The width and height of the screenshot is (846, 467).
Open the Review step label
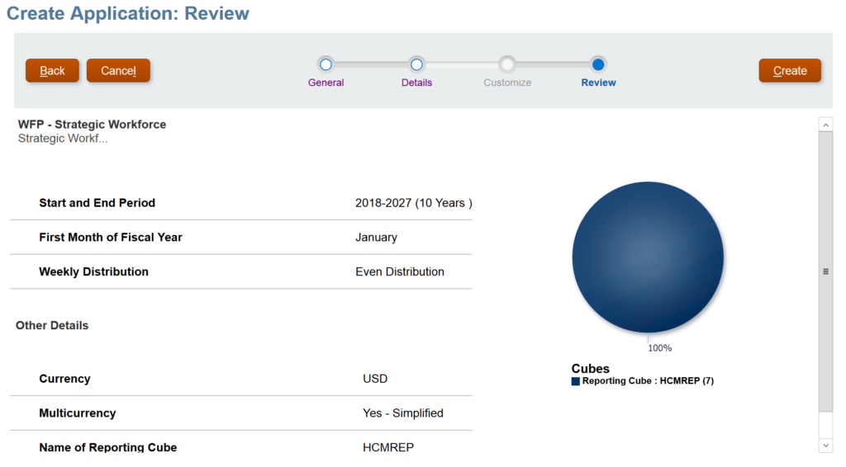[x=598, y=83]
